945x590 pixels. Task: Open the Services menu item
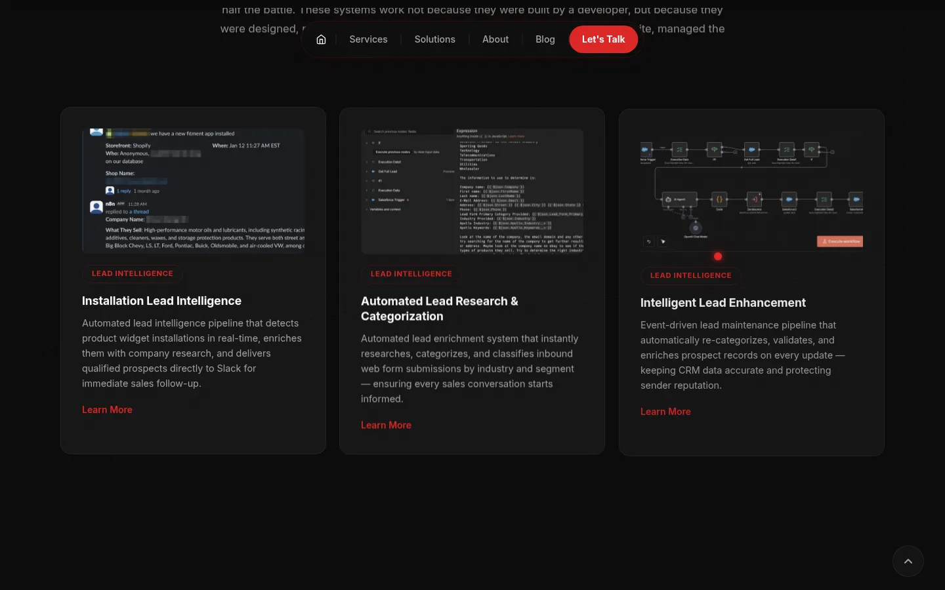(368, 39)
